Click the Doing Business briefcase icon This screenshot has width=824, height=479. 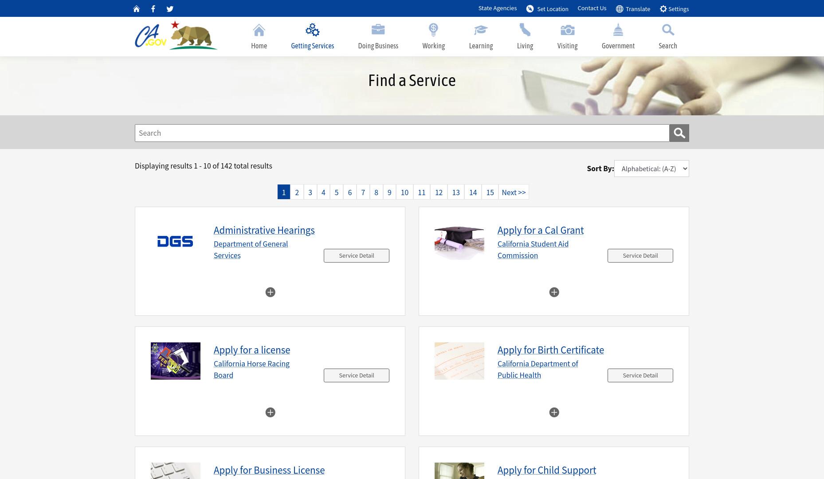pyautogui.click(x=378, y=30)
